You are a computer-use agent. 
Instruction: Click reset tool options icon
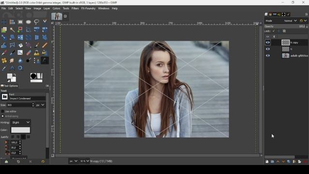click(43, 161)
